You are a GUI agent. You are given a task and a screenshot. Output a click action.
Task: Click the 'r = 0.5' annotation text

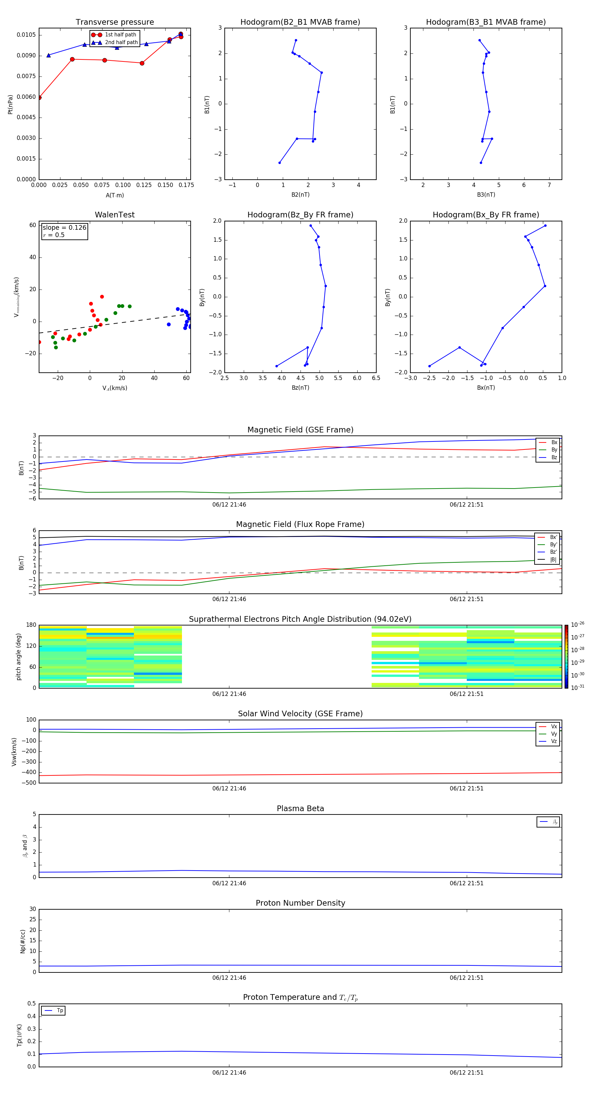(54, 235)
